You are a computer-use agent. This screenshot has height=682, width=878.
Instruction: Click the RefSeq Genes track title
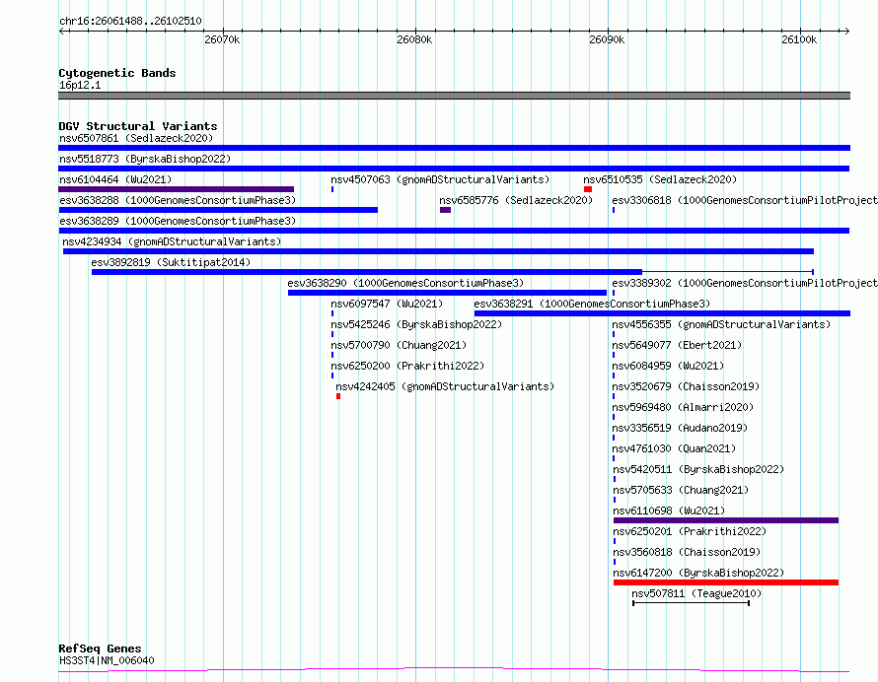pyautogui.click(x=101, y=649)
